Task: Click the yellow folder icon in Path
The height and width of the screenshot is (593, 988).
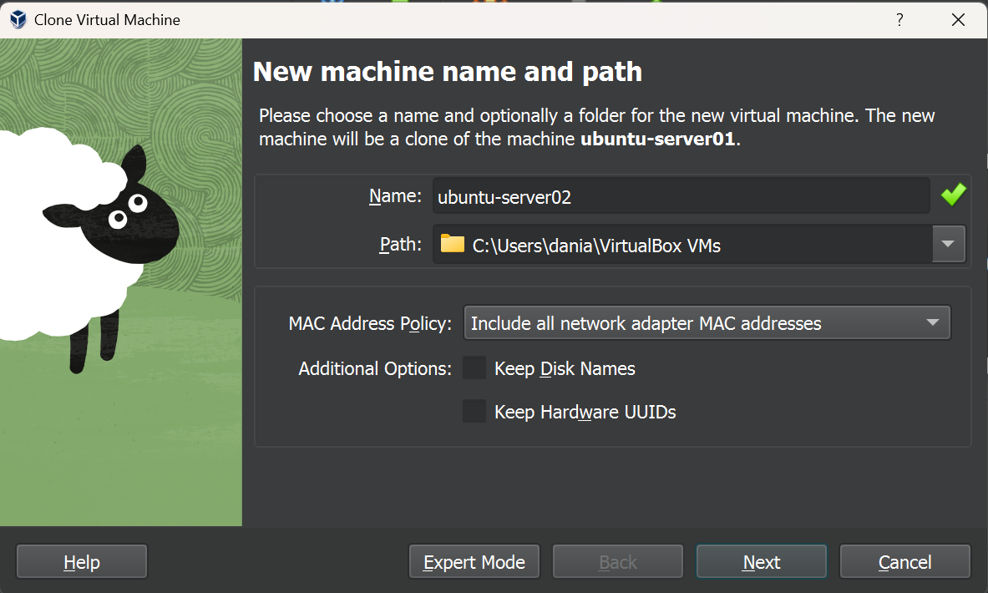Action: click(452, 244)
